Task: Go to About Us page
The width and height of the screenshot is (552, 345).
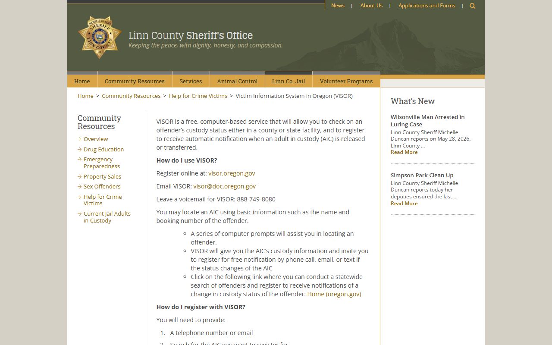Action: (371, 6)
